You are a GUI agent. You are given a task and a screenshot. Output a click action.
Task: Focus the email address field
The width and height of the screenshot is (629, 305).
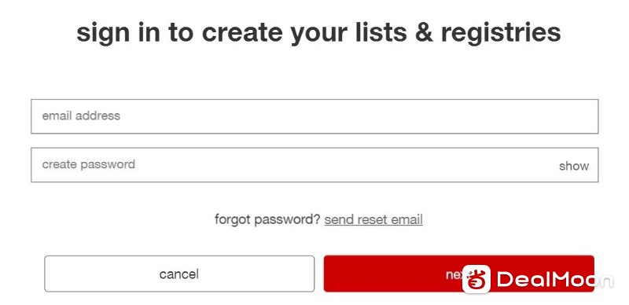click(314, 116)
